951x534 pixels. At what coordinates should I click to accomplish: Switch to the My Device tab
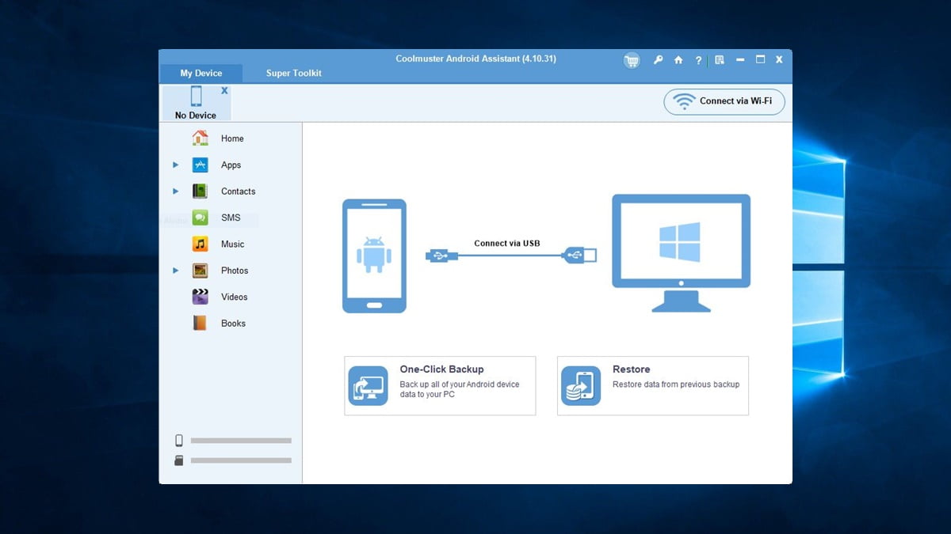(x=201, y=74)
